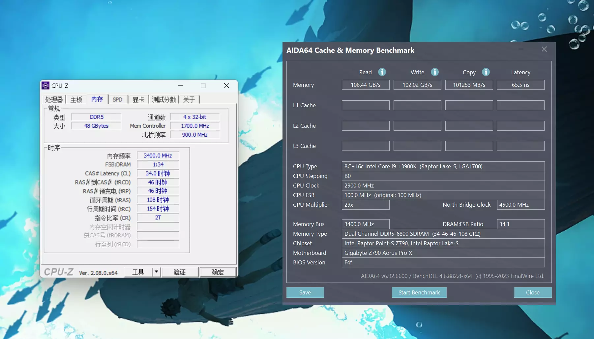Close the CPU-Z window with X
594x339 pixels.
click(226, 85)
